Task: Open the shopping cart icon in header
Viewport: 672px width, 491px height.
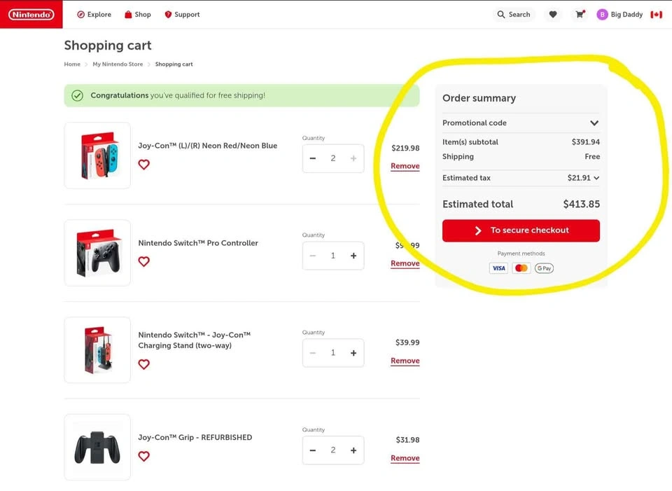Action: click(580, 15)
